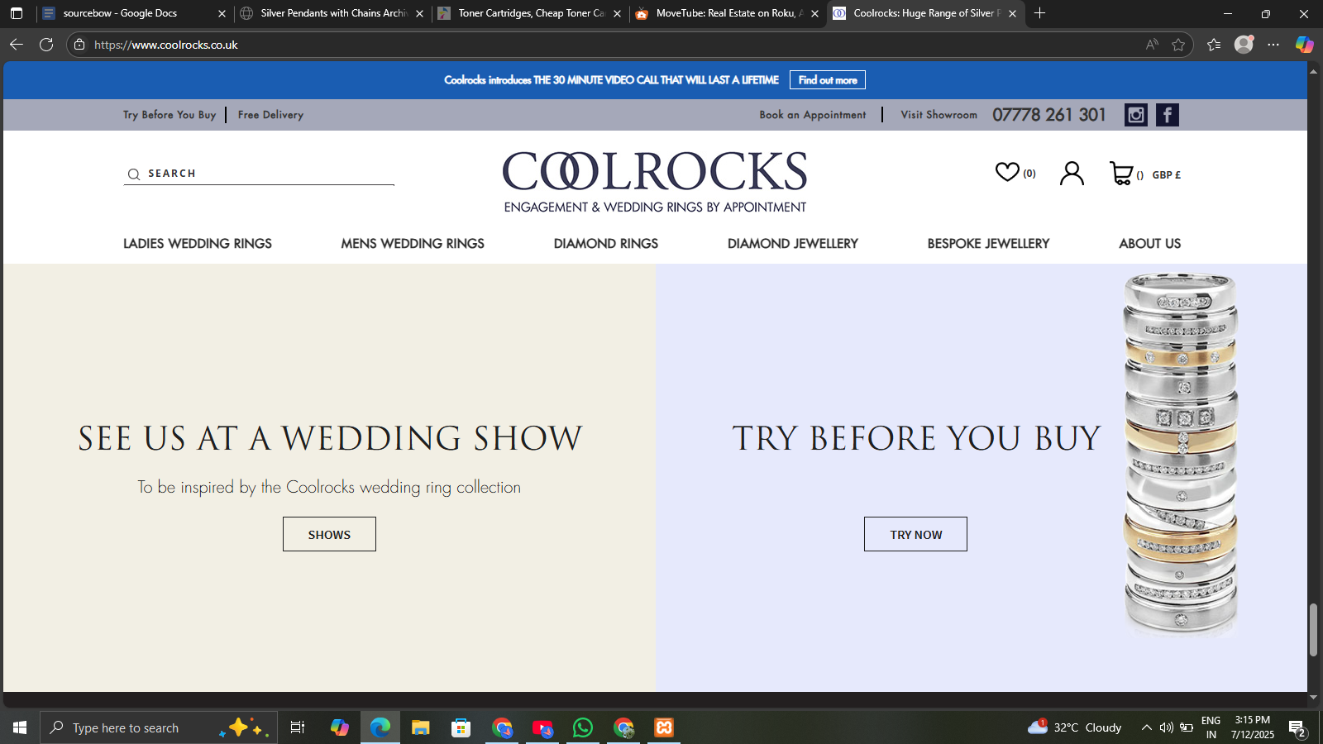Reload the page with refresh icon
Screen dimensions: 1323x744
click(46, 45)
